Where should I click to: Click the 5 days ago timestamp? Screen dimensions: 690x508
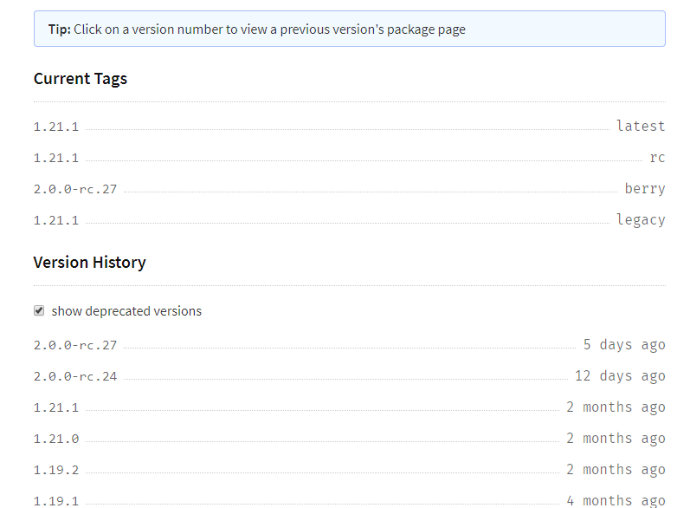coord(624,345)
